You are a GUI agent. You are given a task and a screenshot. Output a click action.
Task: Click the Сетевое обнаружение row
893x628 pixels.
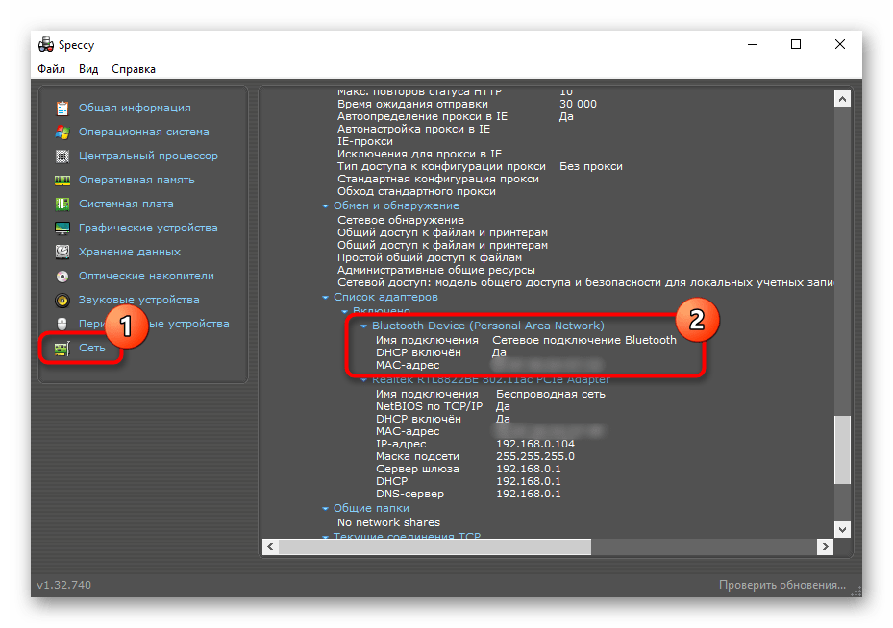click(x=401, y=220)
